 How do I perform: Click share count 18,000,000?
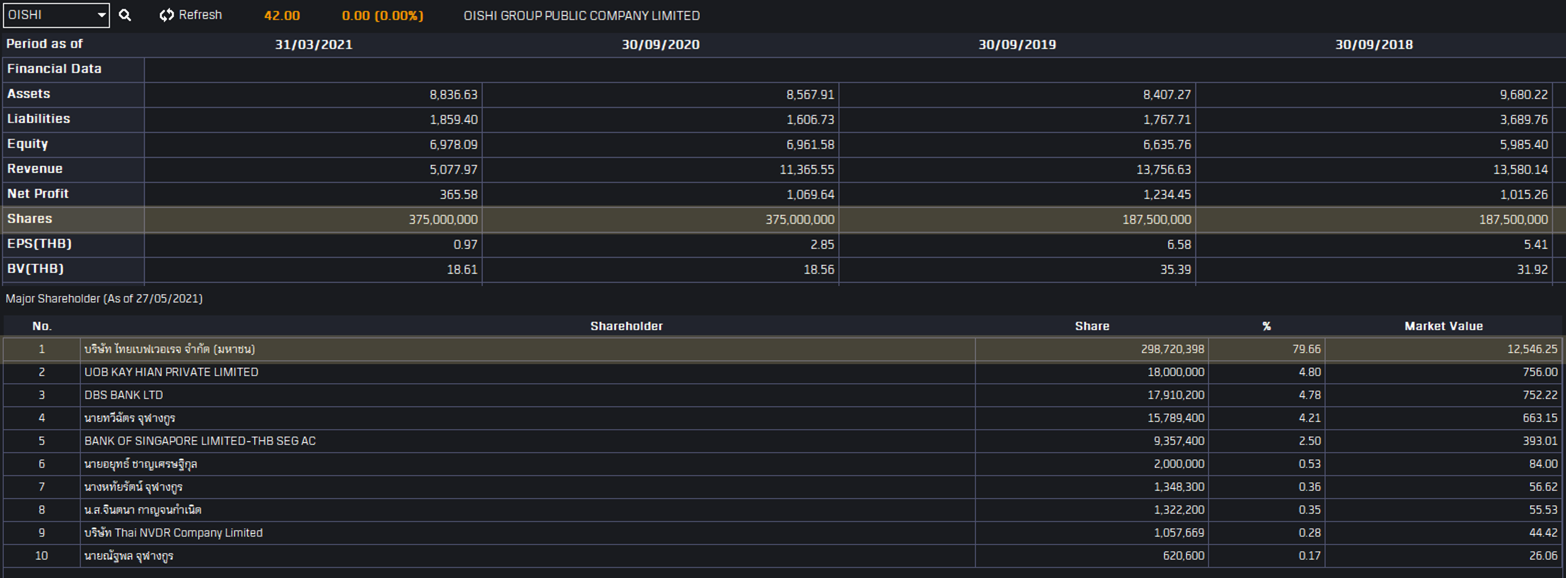tap(1176, 372)
